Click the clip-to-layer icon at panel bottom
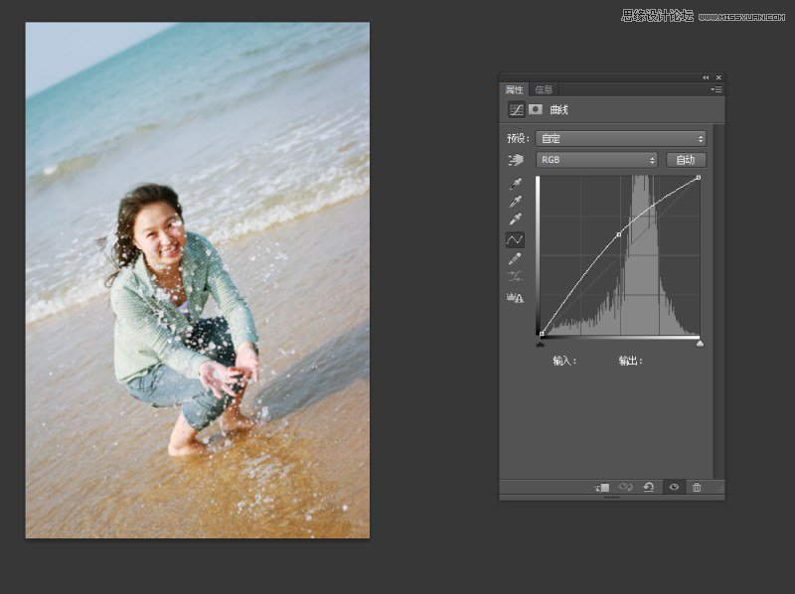This screenshot has width=795, height=594. tap(602, 489)
